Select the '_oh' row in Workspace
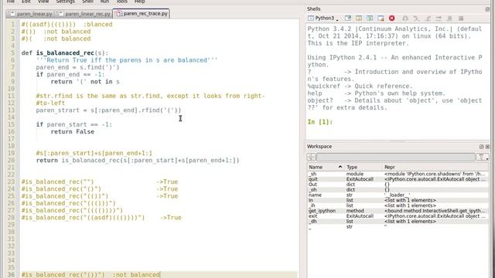Viewport: 495px width, 278px height. point(398,190)
